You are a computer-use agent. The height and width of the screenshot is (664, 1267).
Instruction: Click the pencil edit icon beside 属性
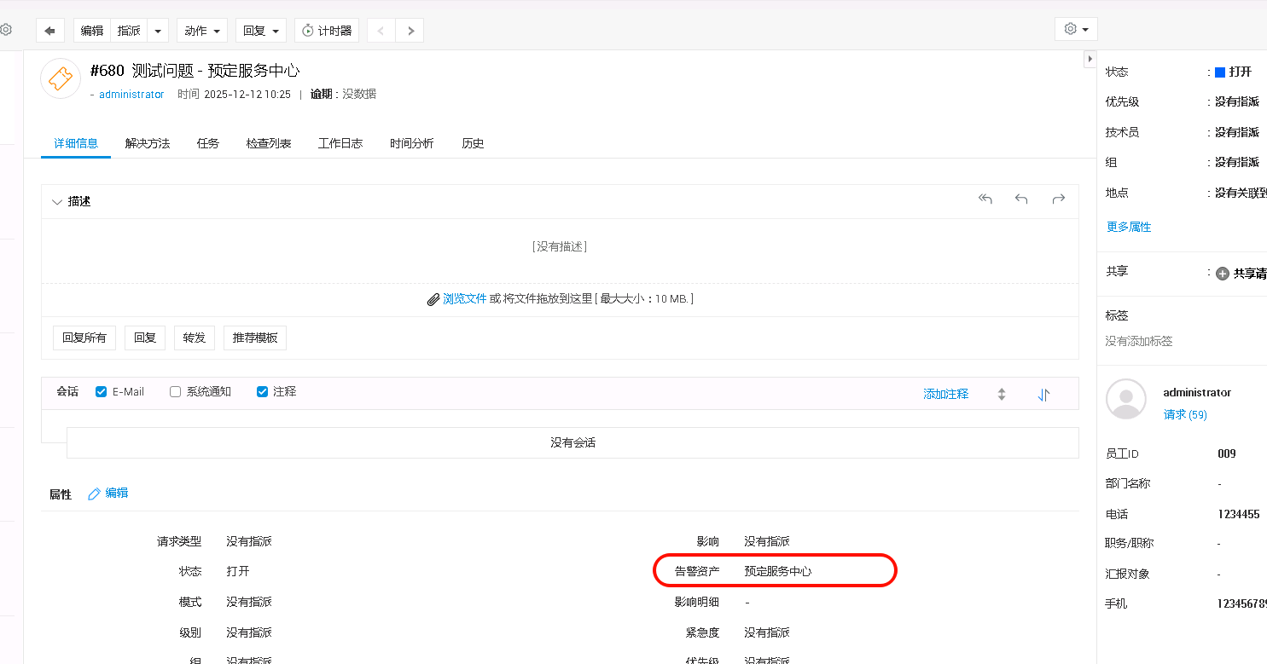94,494
